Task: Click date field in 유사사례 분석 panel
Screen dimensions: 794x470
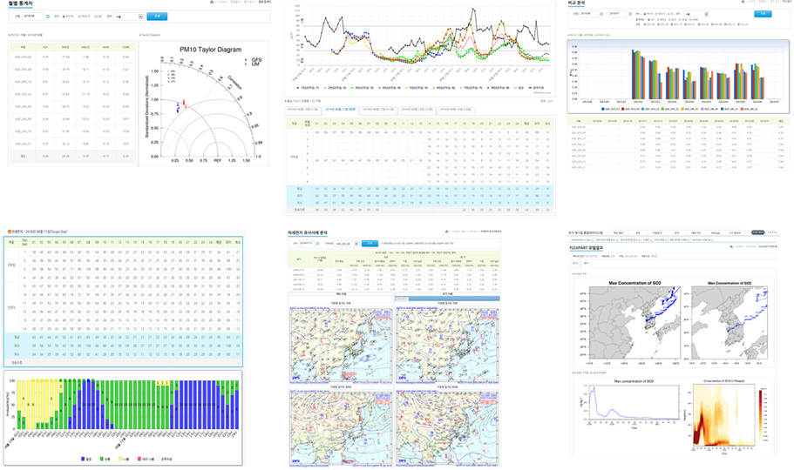Action: point(307,244)
